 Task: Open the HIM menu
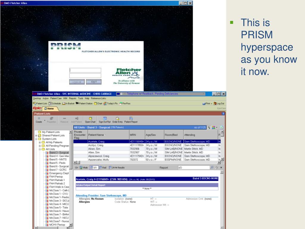[x=65, y=98]
